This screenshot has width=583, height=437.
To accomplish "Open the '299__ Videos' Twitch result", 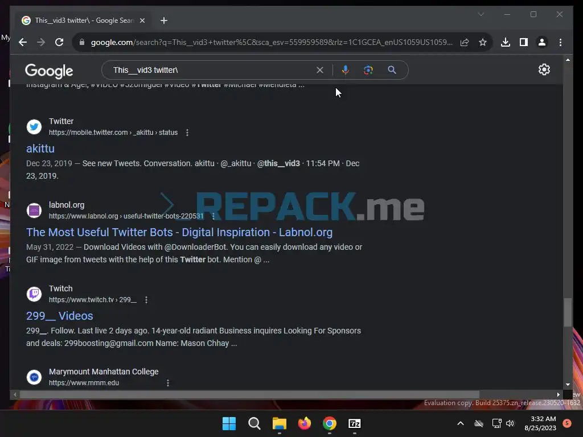I will [x=59, y=316].
